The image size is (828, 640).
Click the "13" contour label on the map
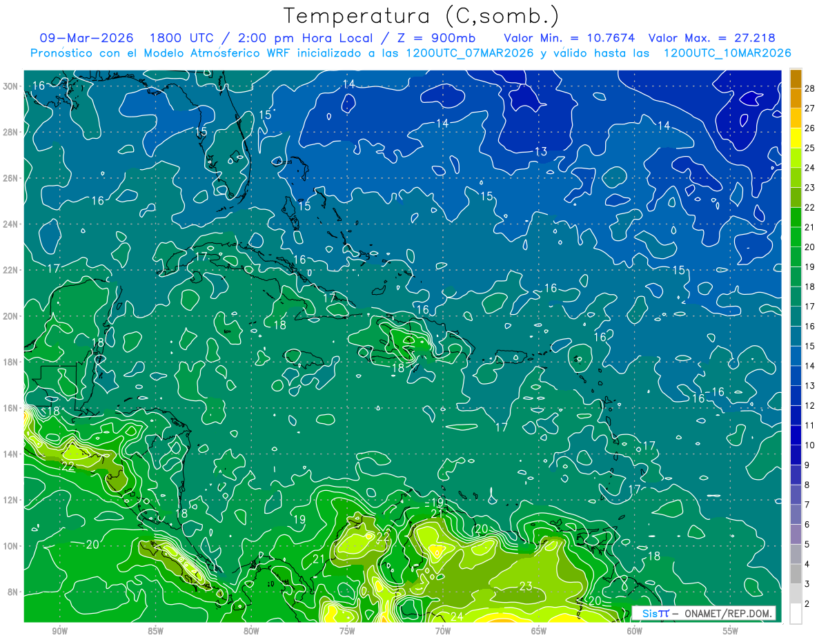coord(541,151)
